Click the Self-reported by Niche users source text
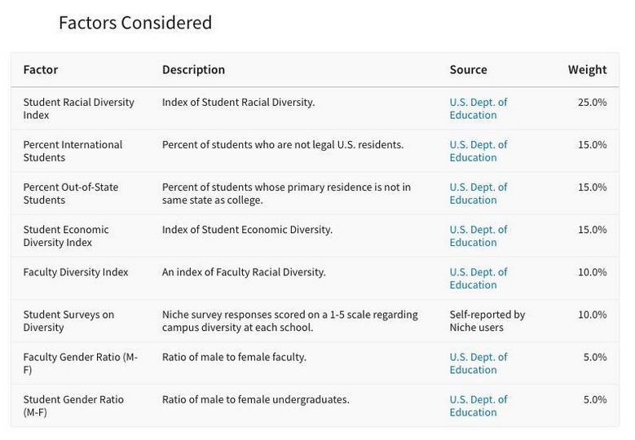Image resolution: width=635 pixels, height=440 pixels. [487, 320]
